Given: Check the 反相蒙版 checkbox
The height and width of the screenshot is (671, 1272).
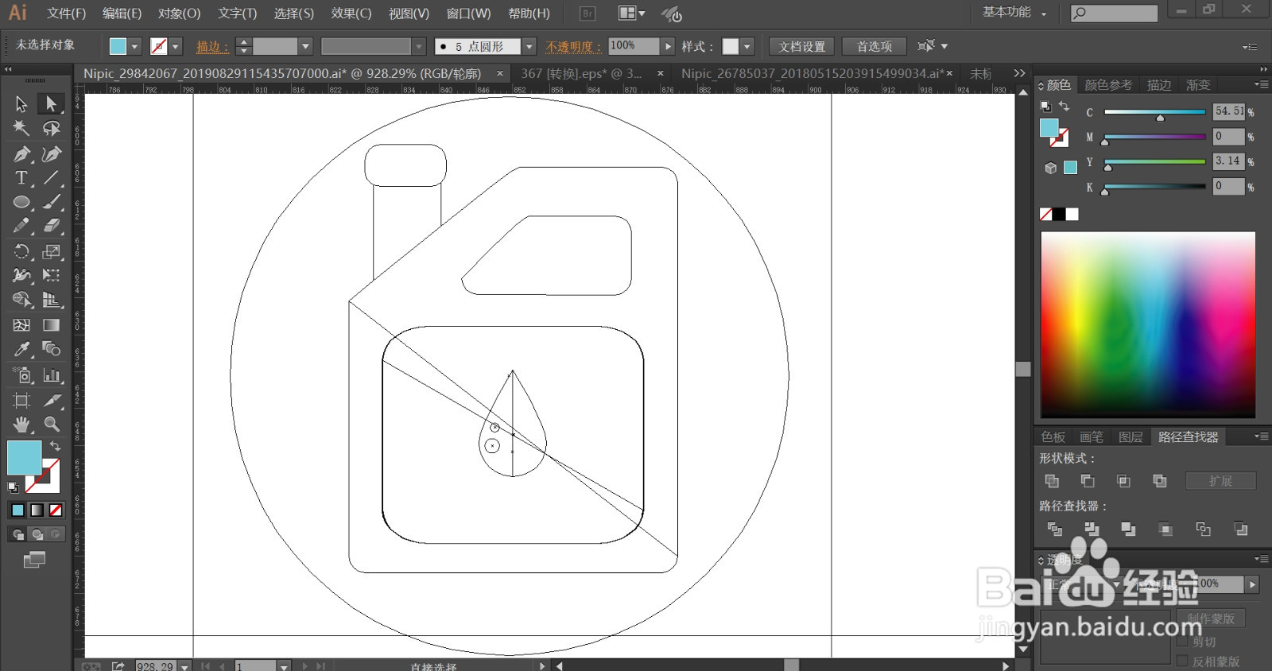Looking at the screenshot, I should (x=1182, y=661).
